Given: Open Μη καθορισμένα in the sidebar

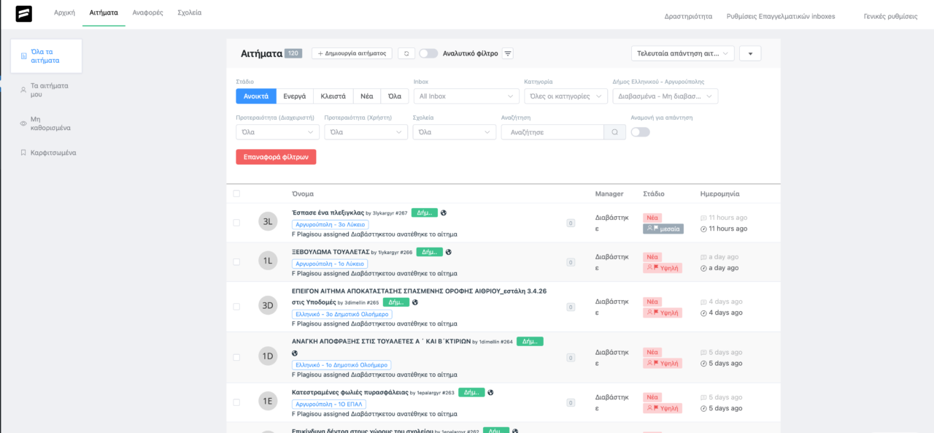Looking at the screenshot, I should click(x=50, y=123).
